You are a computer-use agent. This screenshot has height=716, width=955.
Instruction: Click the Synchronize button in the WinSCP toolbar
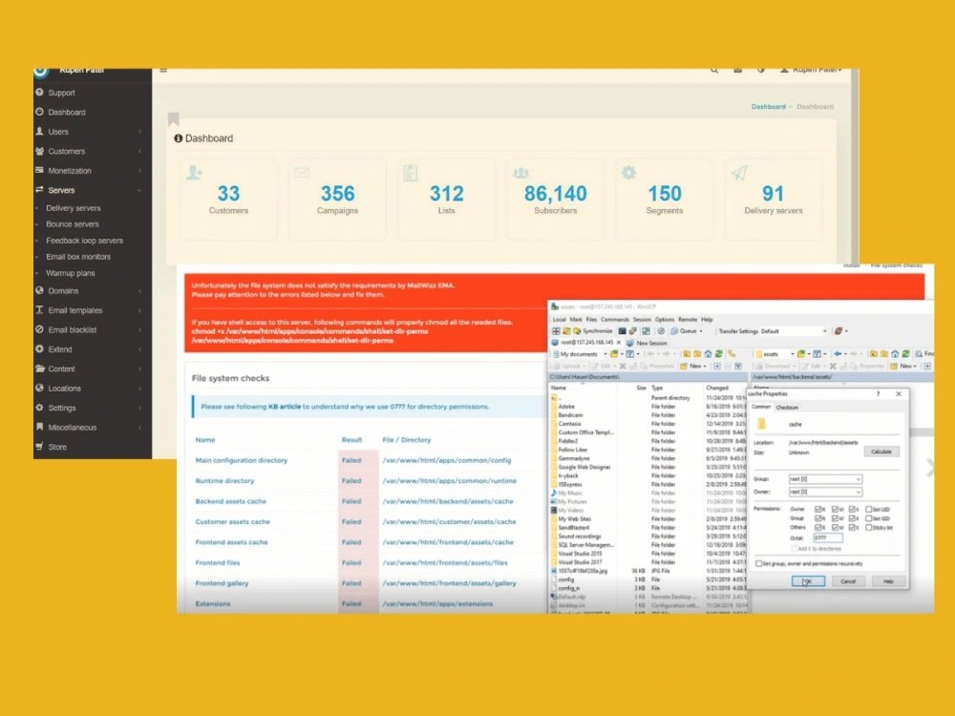click(592, 330)
